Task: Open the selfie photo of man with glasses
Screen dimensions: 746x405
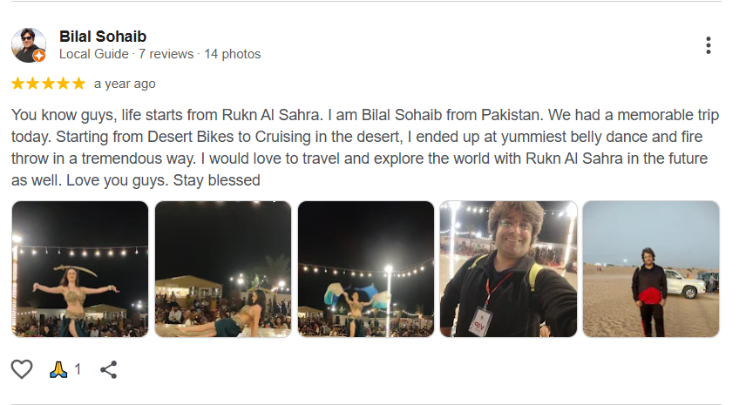Action: click(509, 269)
